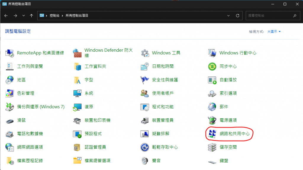Click the 電話和數據機 phone icon

click(x=9, y=134)
